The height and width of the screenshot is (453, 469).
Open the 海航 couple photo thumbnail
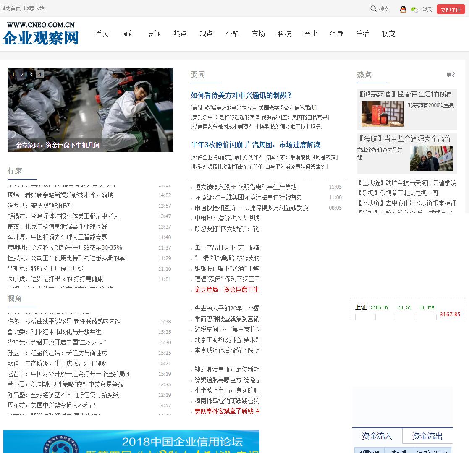[x=431, y=159]
